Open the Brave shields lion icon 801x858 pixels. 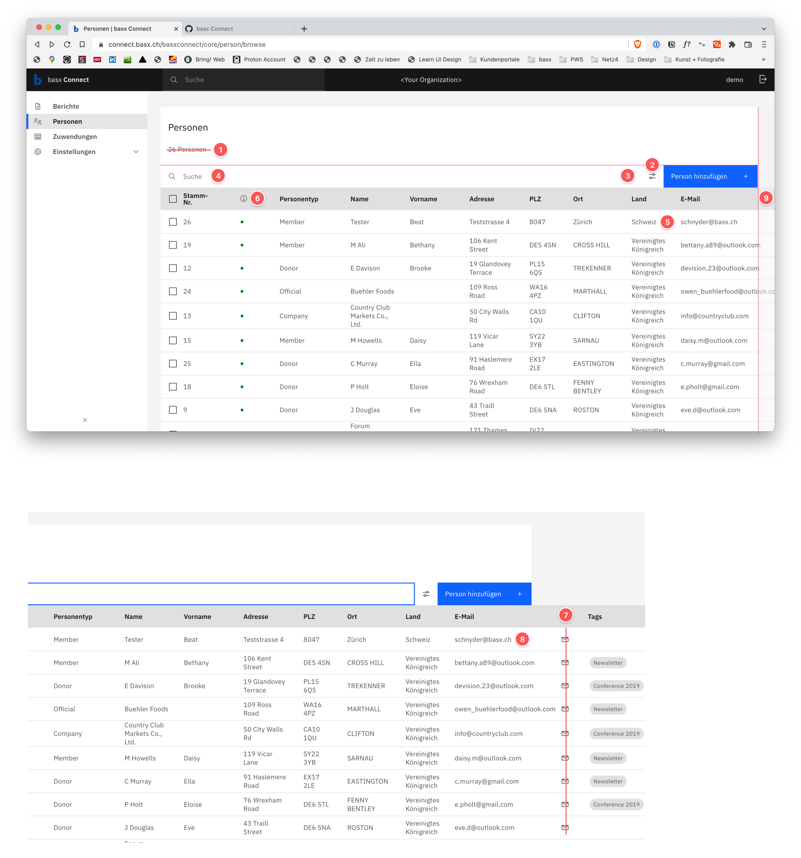[638, 44]
